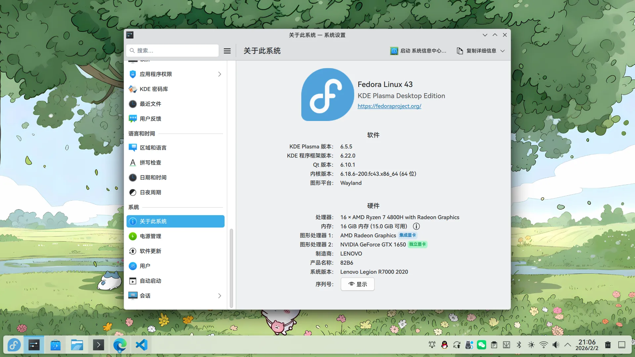Viewport: 635px width, 357px height.
Task: Open 自动启动 settings
Action: point(150,281)
